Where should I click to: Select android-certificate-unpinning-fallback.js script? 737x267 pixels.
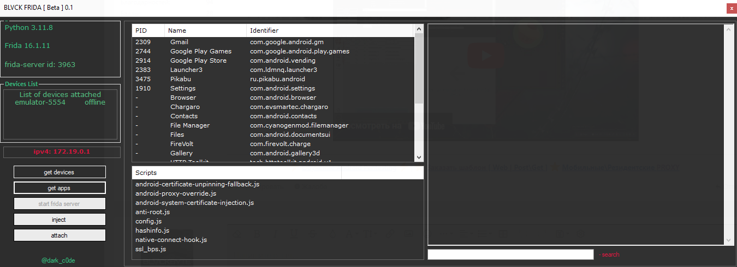pyautogui.click(x=197, y=184)
